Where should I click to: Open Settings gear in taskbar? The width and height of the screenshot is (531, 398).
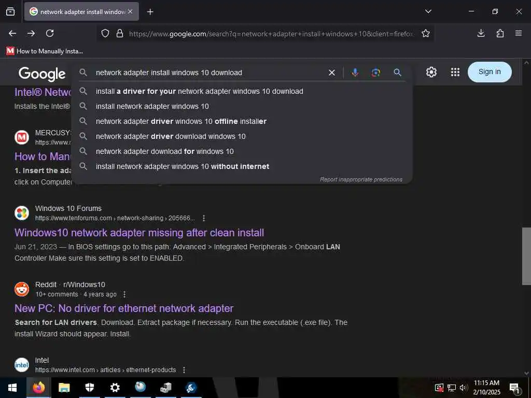115,388
